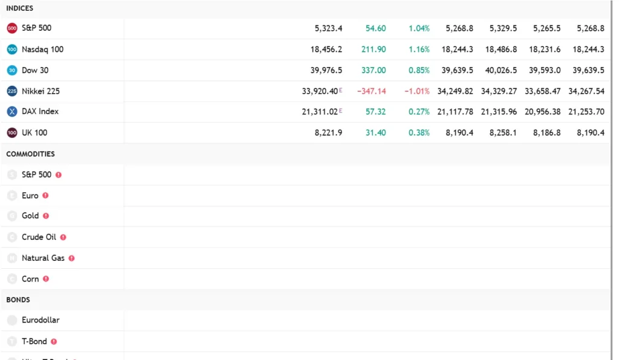The height and width of the screenshot is (360, 619).
Task: Open the T-Bond watchlist row
Action: [34, 341]
